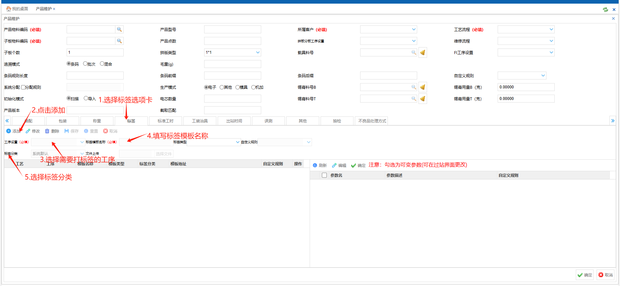Click the 刷新 refresh icon in parameter panel

point(315,166)
